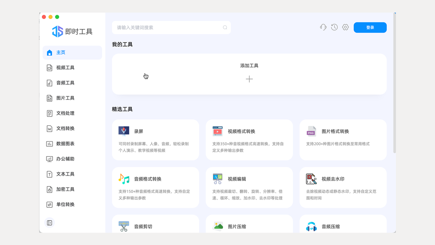Click the plus to add a tool
This screenshot has height=245, width=435.
coord(249,79)
